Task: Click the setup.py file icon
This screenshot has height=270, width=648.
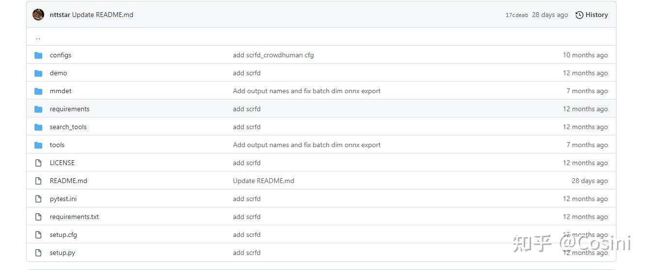Action: pos(38,253)
